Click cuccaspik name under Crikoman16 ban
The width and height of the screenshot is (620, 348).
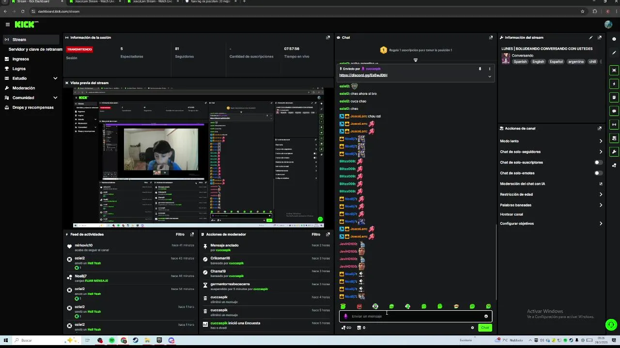coord(236,263)
